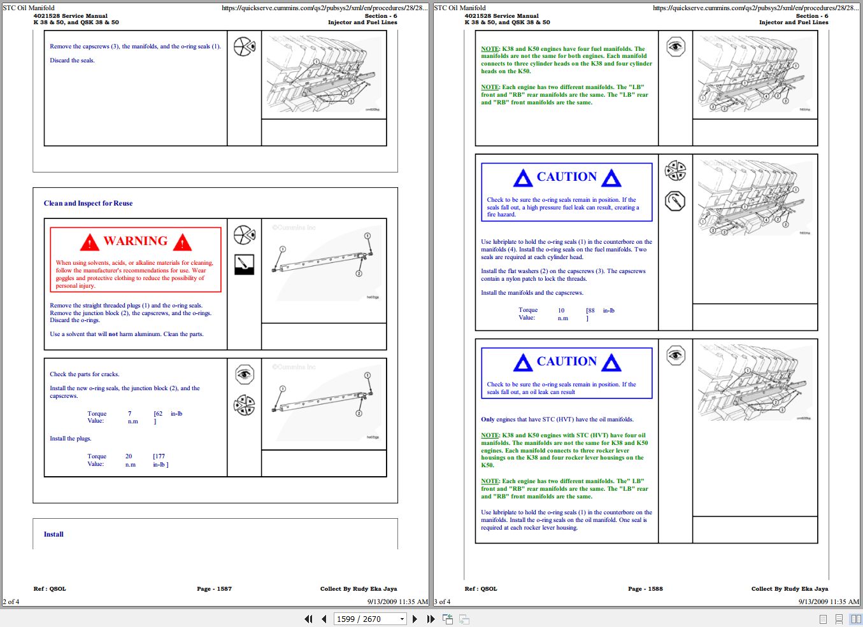Switch to single page view
This screenshot has width=863, height=627.
pyautogui.click(x=823, y=619)
